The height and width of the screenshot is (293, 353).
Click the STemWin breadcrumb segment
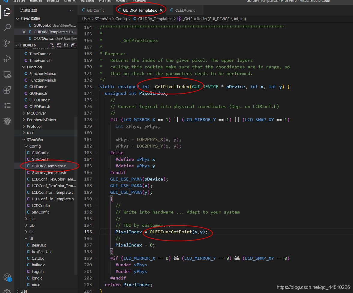(x=103, y=19)
